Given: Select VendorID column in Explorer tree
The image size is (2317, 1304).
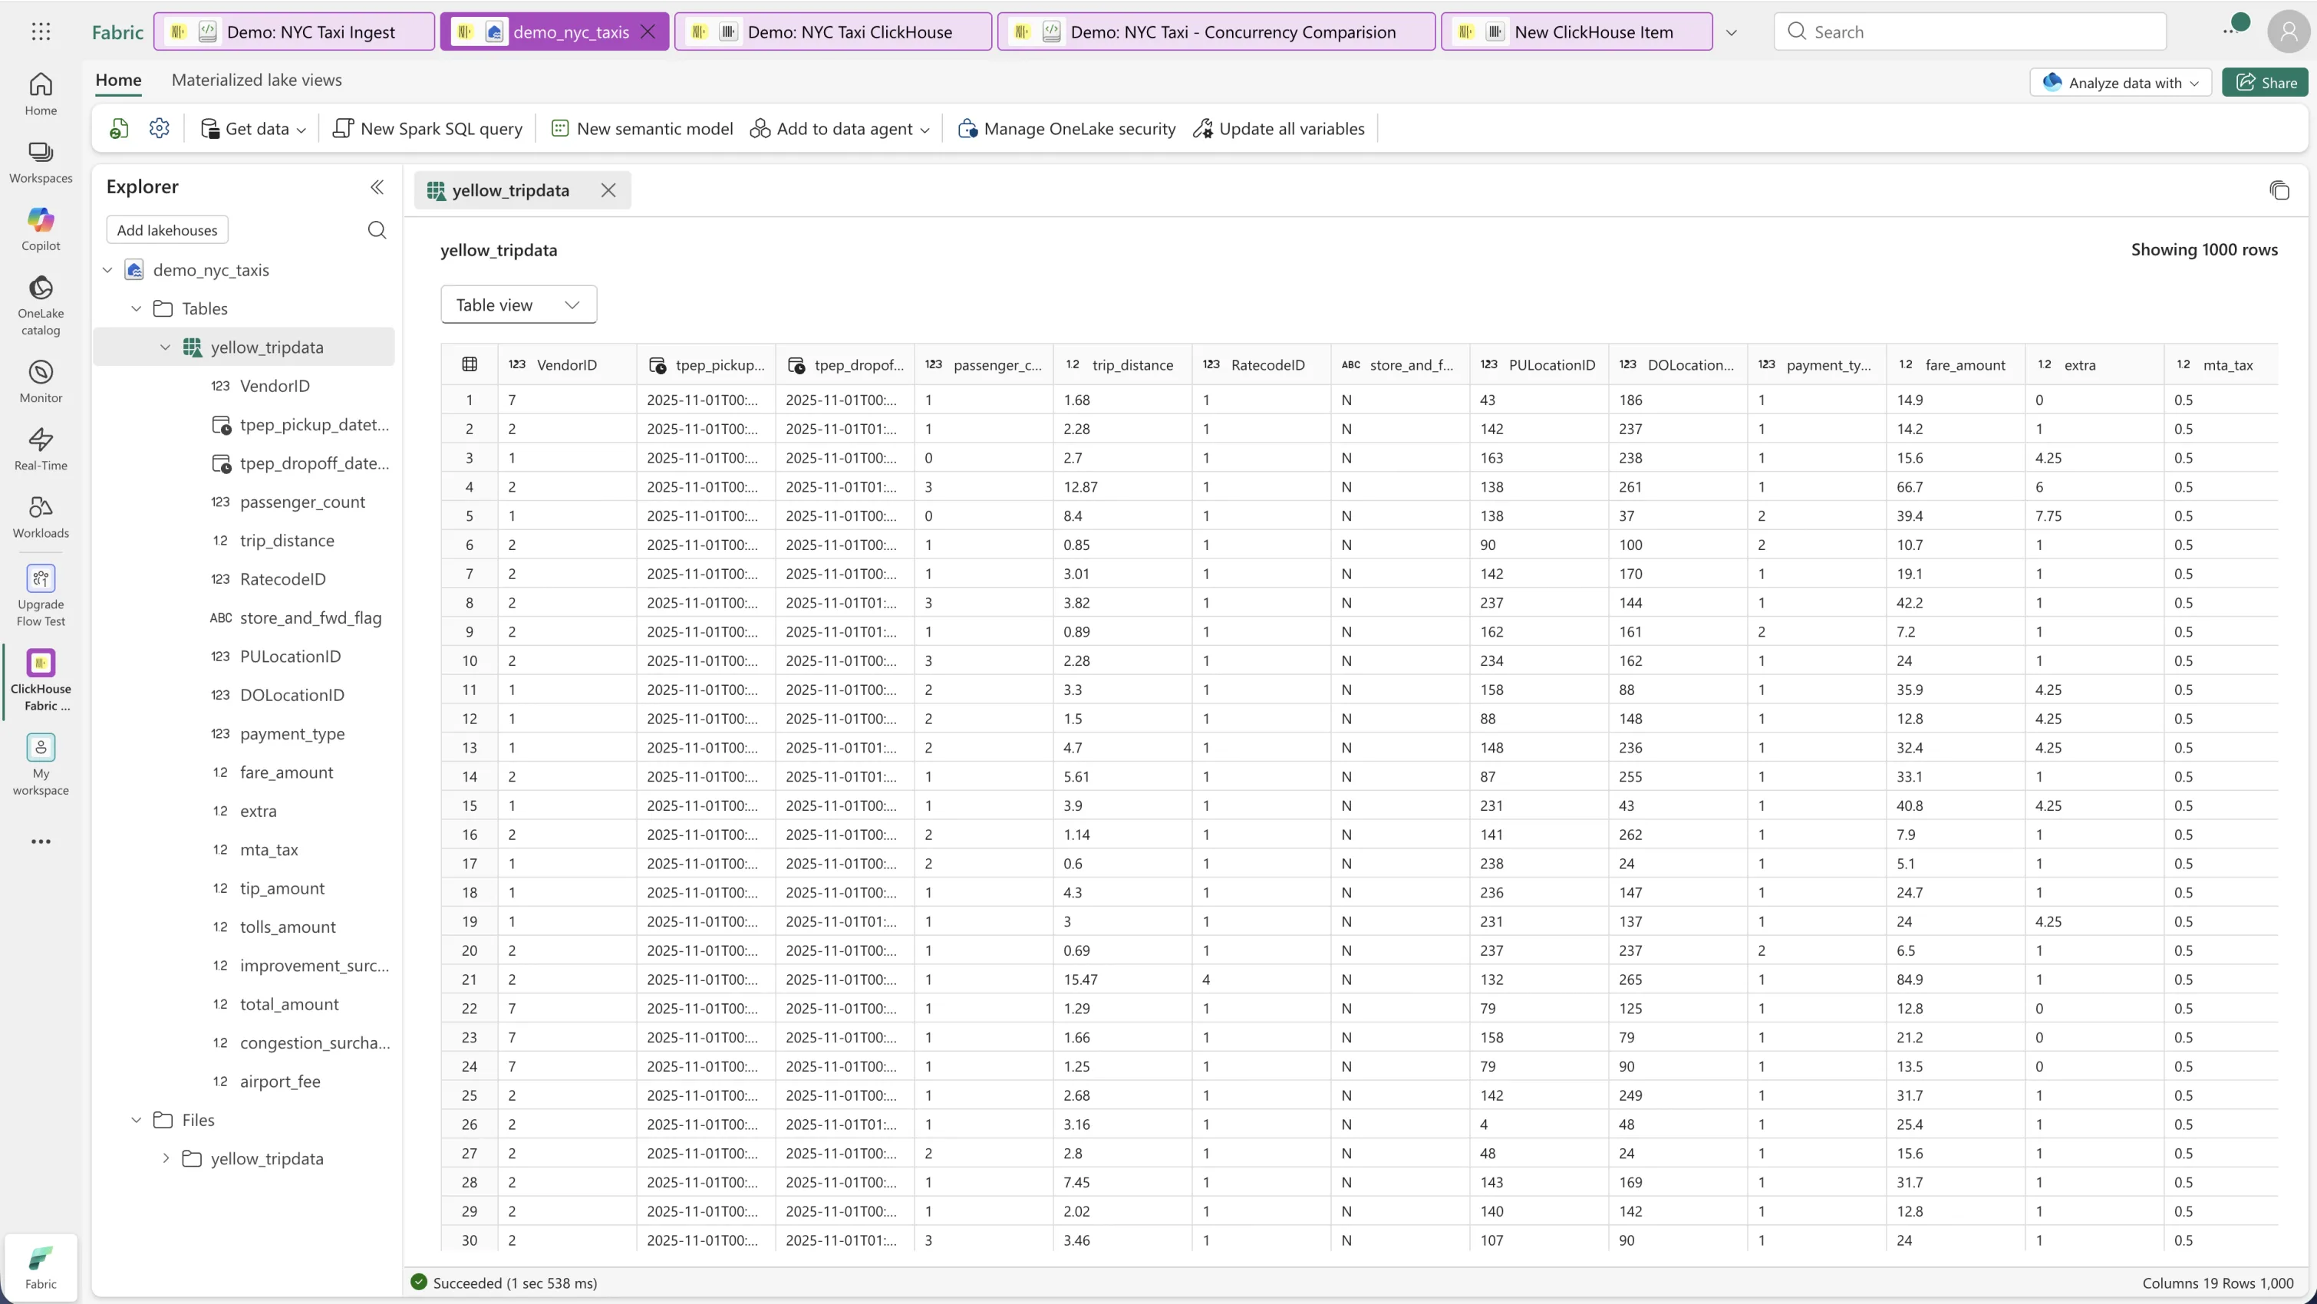Looking at the screenshot, I should 275,386.
